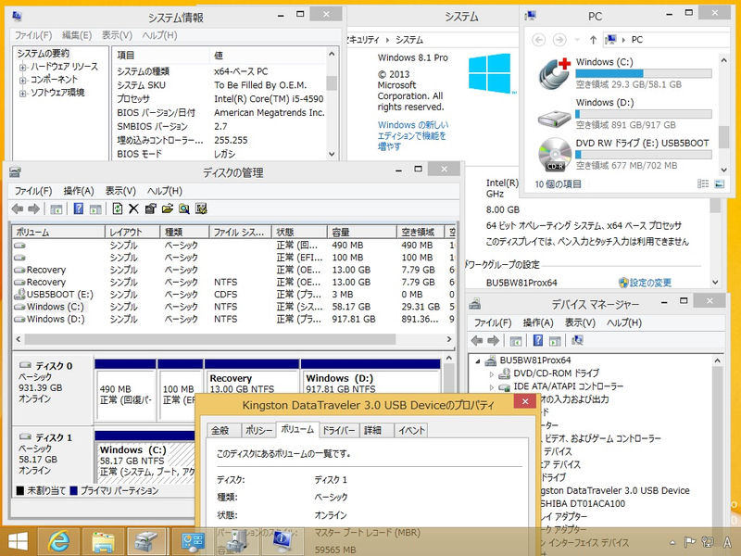741x556 pixels.
Task: Select Kingston DataTraveler 3.0 USB Device in Device Manager
Action: point(614,491)
